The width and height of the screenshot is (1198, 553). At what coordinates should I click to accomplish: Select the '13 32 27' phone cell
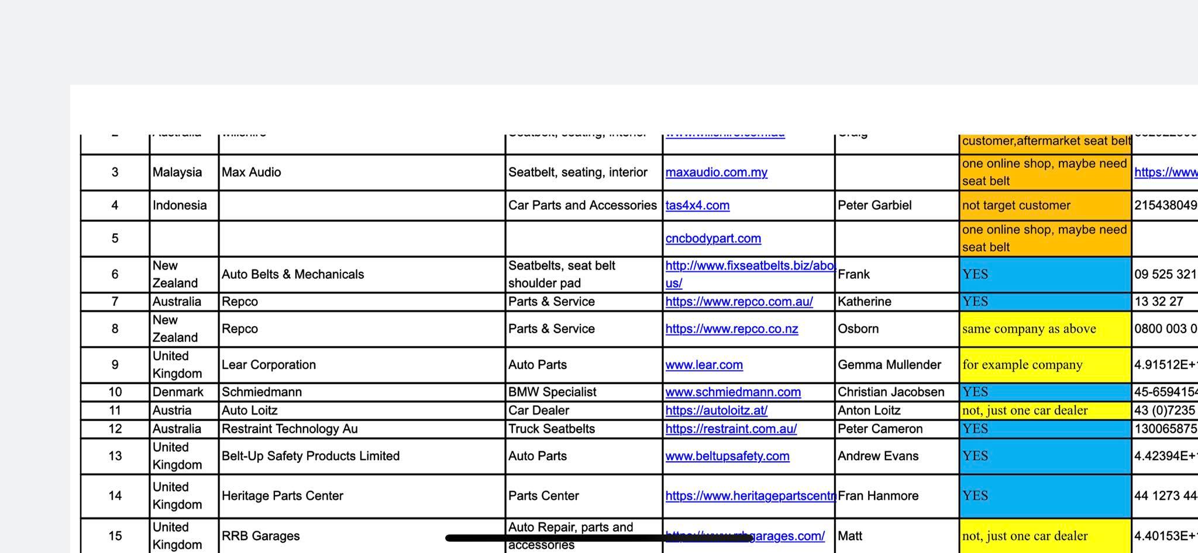[x=1165, y=302]
